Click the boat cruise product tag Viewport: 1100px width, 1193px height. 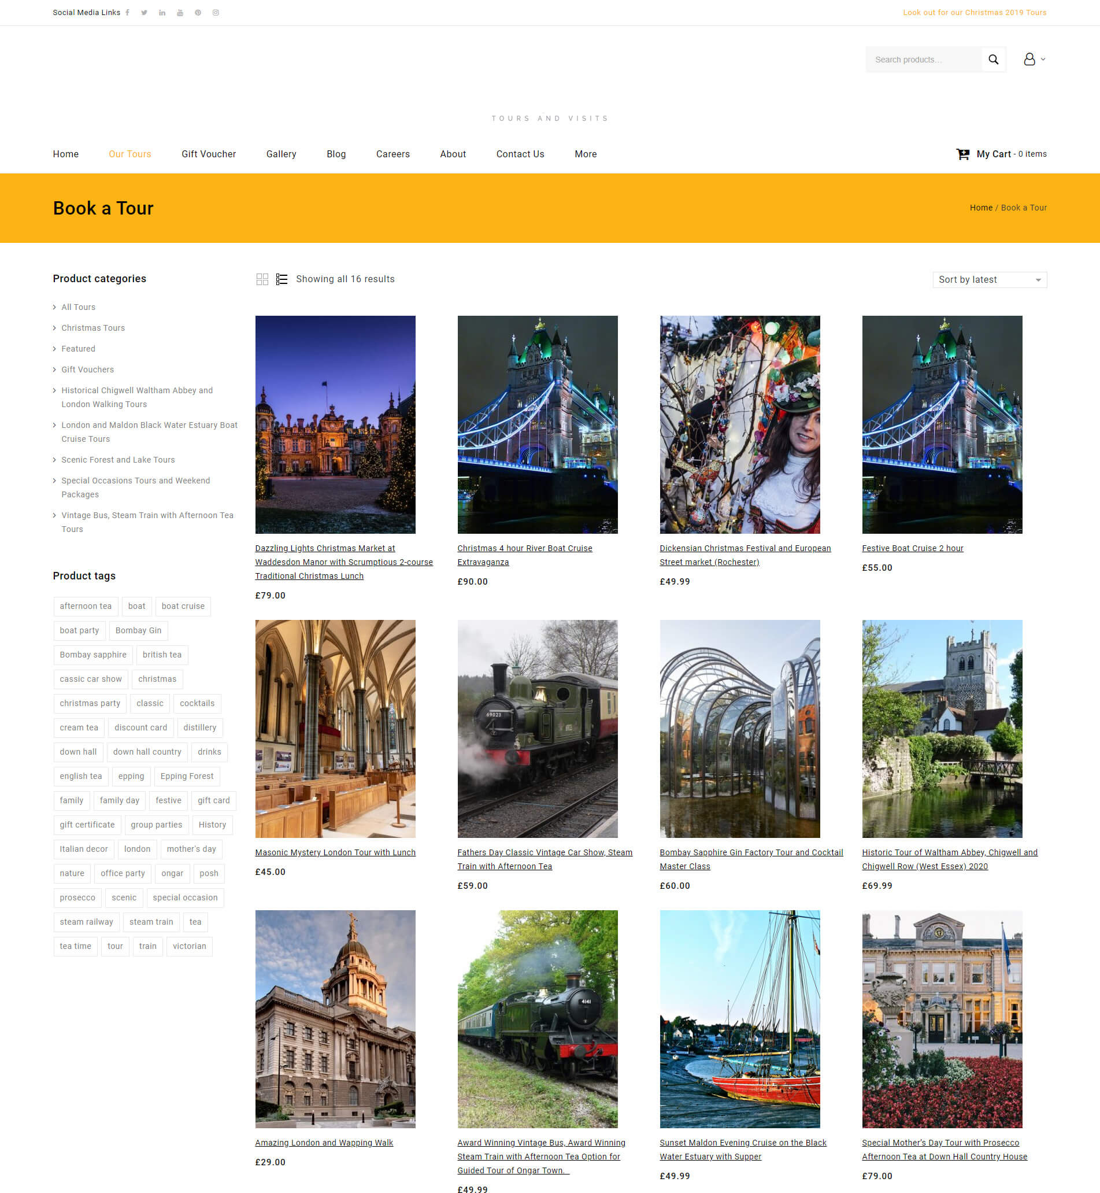click(183, 606)
